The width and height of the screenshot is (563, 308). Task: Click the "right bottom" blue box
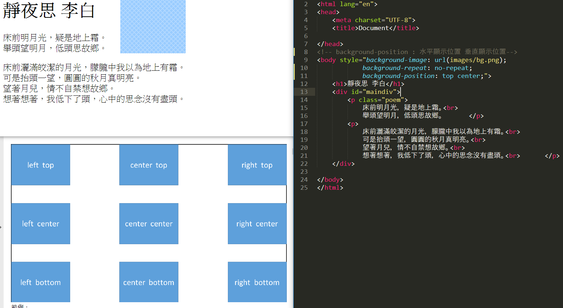point(257,282)
